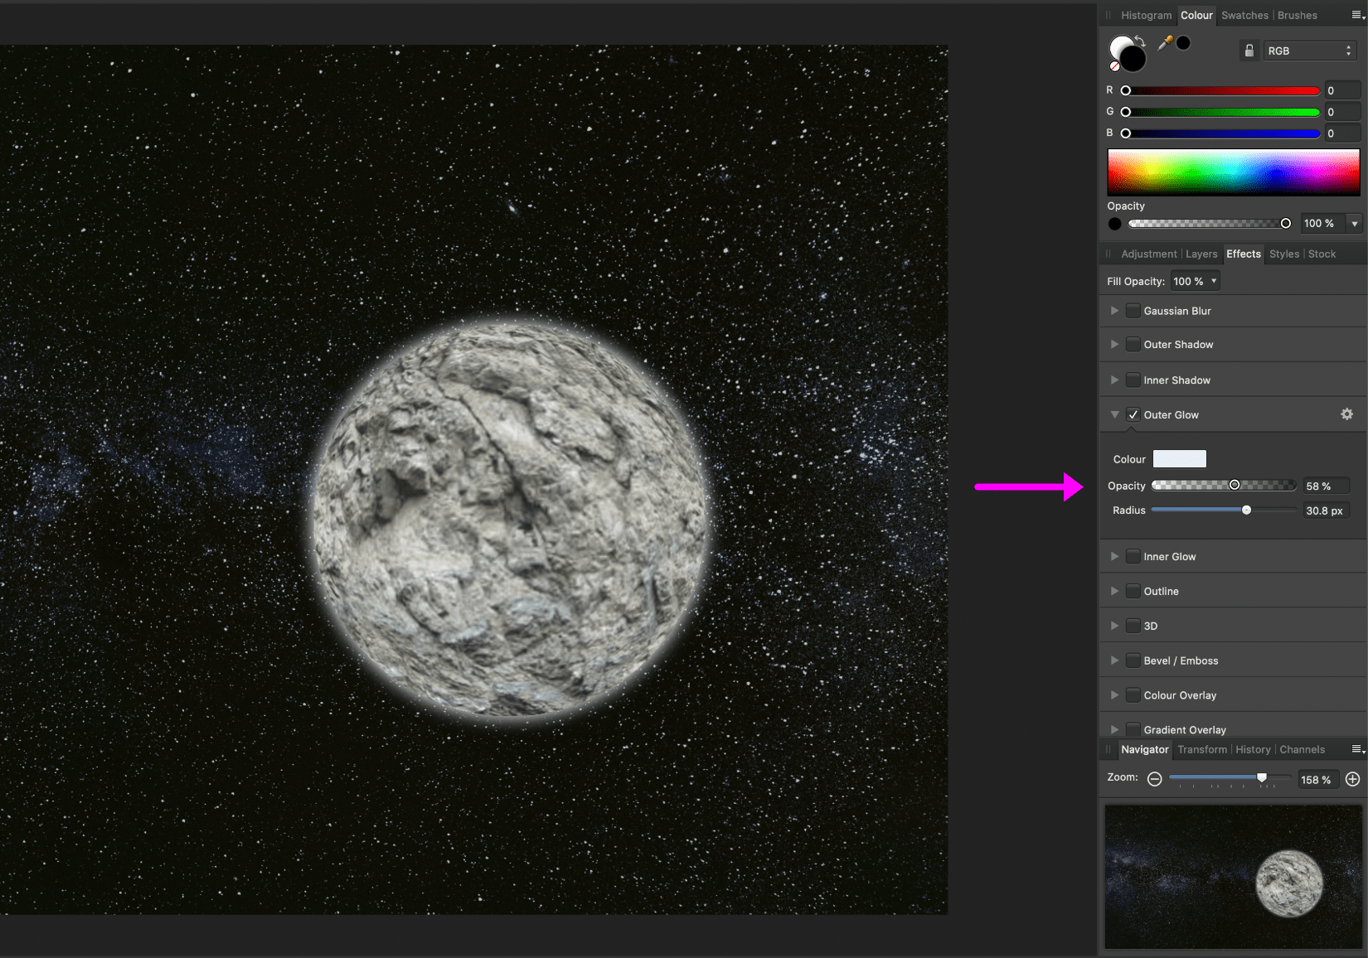1368x958 pixels.
Task: Enable the Bevel / Emboss checkbox
Action: point(1133,660)
